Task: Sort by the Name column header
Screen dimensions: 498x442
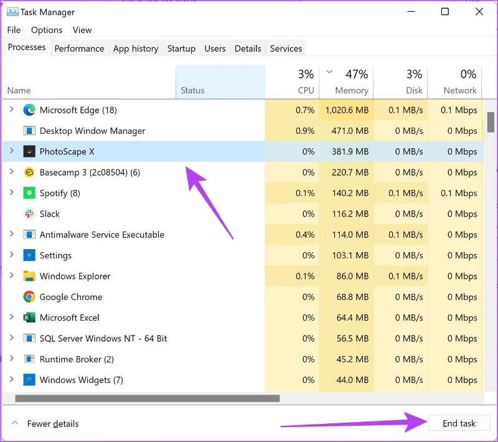Action: 89,82
